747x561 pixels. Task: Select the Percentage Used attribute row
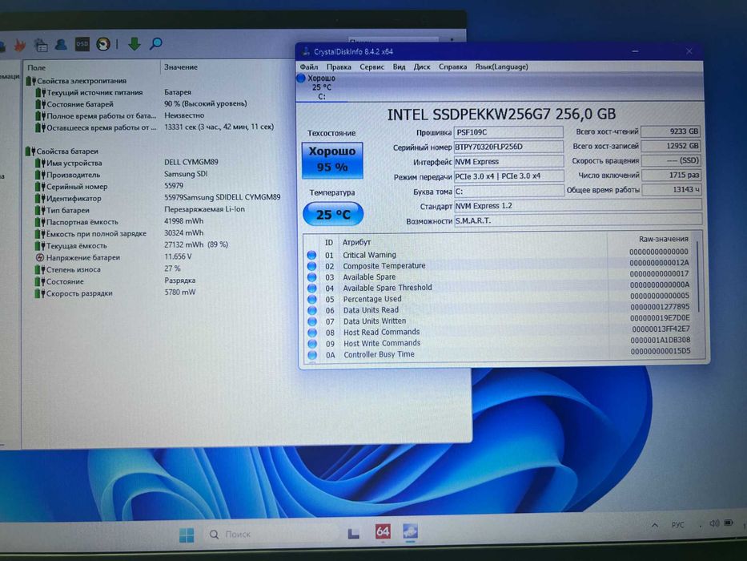[x=499, y=299]
